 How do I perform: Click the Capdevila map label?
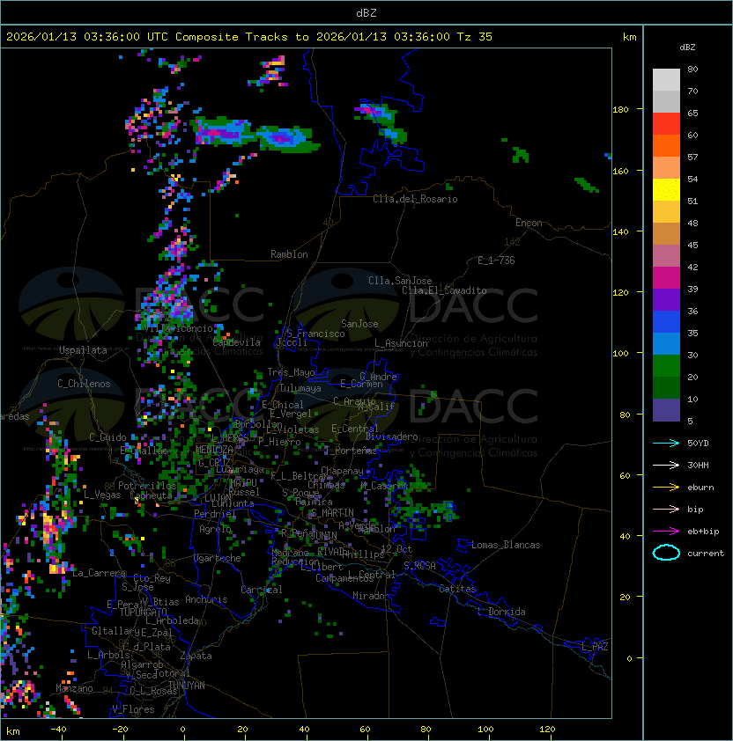click(x=237, y=342)
